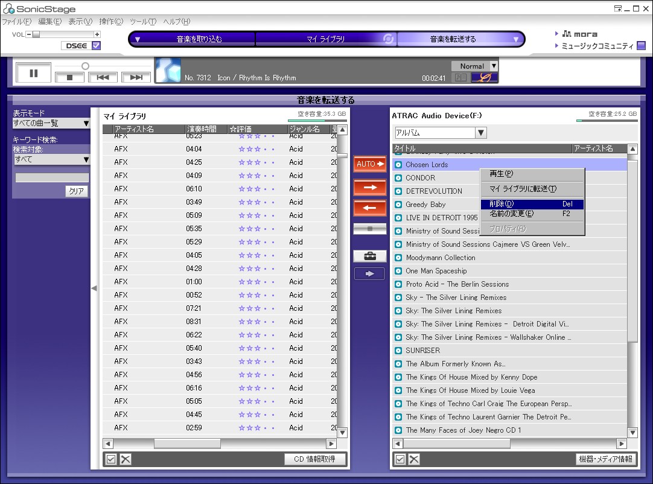Decrease volume with the minus button
653x484 pixels.
pos(29,34)
